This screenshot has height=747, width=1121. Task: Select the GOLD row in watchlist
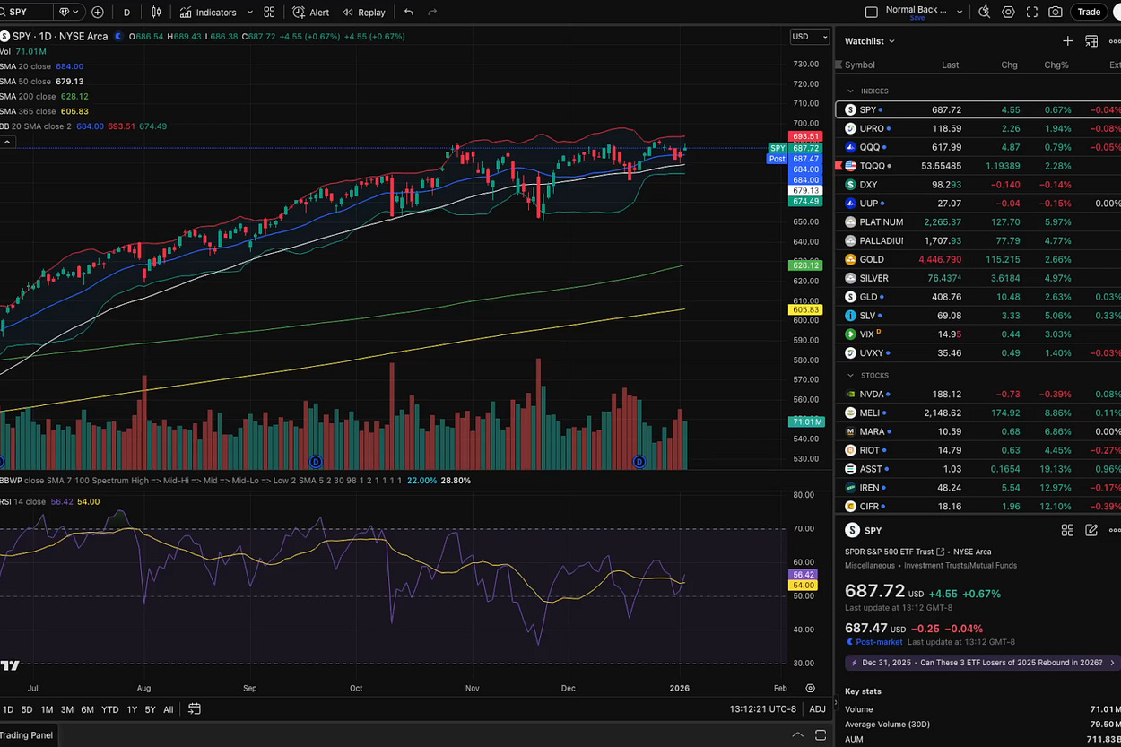point(978,259)
